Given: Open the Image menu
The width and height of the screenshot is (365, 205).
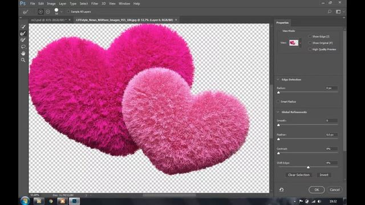Looking at the screenshot, I should click(51, 3).
